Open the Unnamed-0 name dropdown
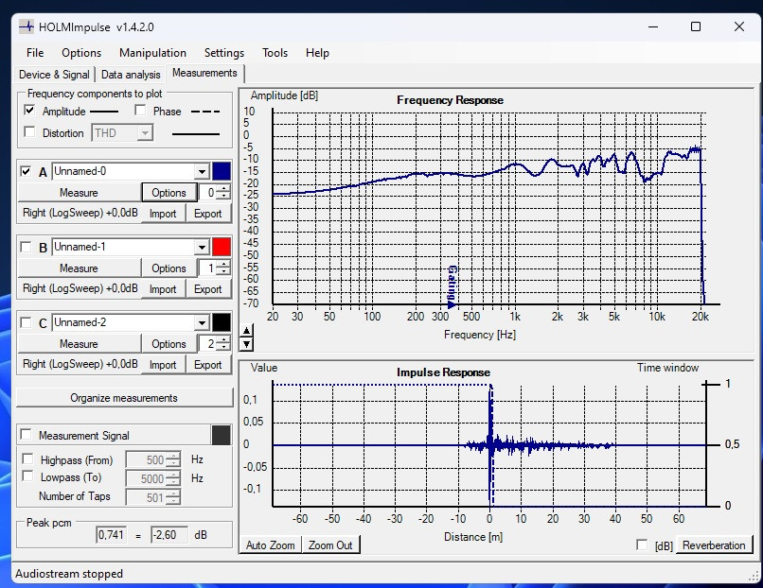Viewport: 763px width, 588px height. [202, 171]
